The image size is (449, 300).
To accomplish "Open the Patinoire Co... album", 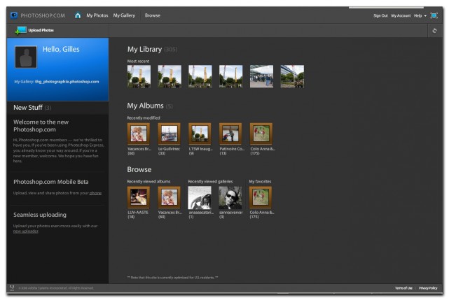I will [230, 134].
